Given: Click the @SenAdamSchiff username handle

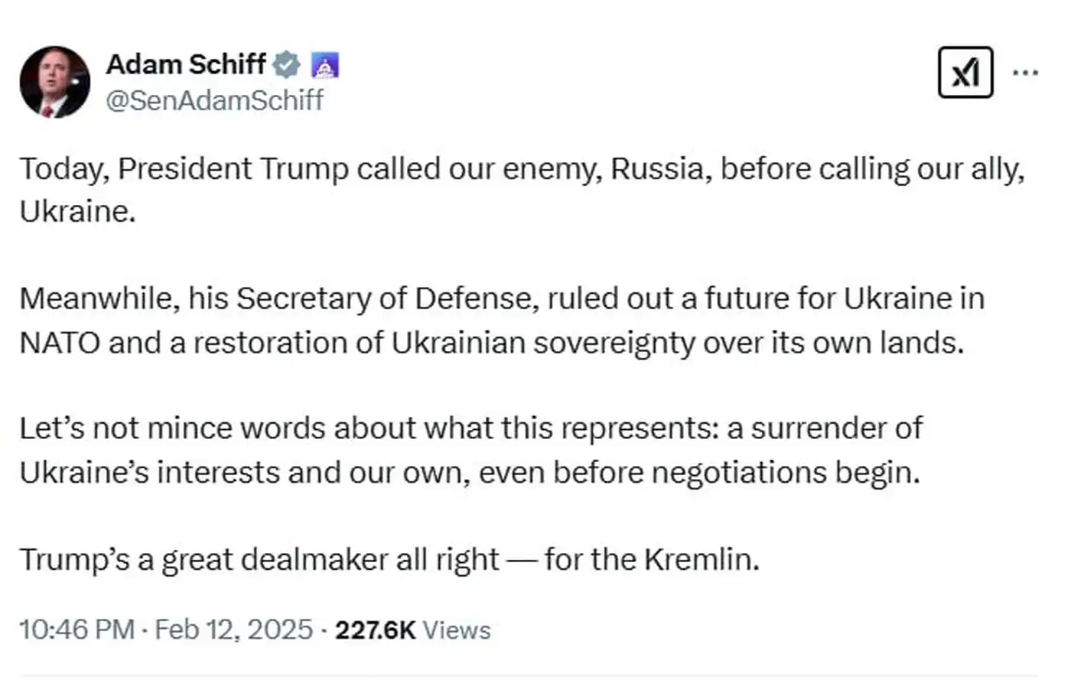Looking at the screenshot, I should 214,99.
